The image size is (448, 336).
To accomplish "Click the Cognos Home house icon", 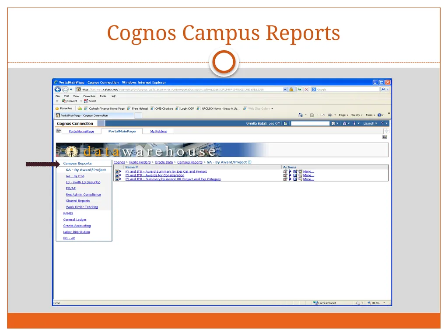I will click(345, 123).
